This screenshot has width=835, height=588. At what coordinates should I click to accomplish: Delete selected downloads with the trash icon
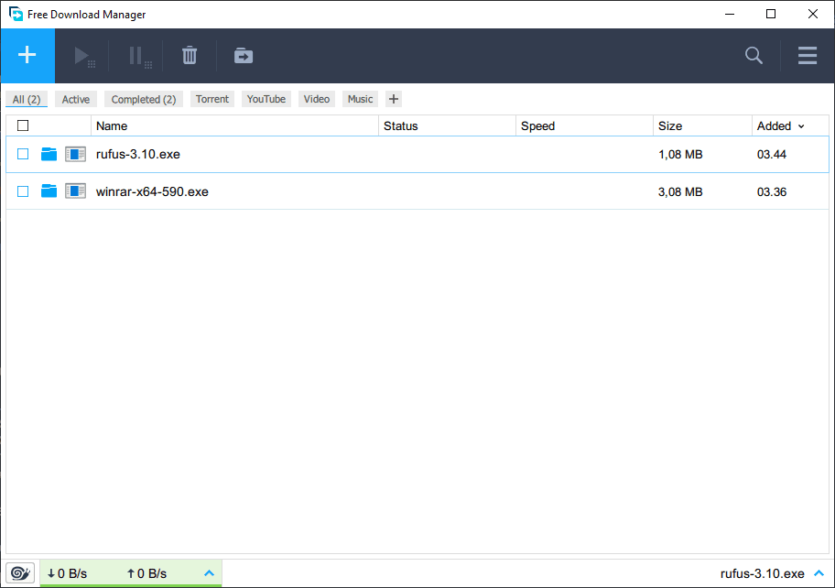[x=190, y=55]
